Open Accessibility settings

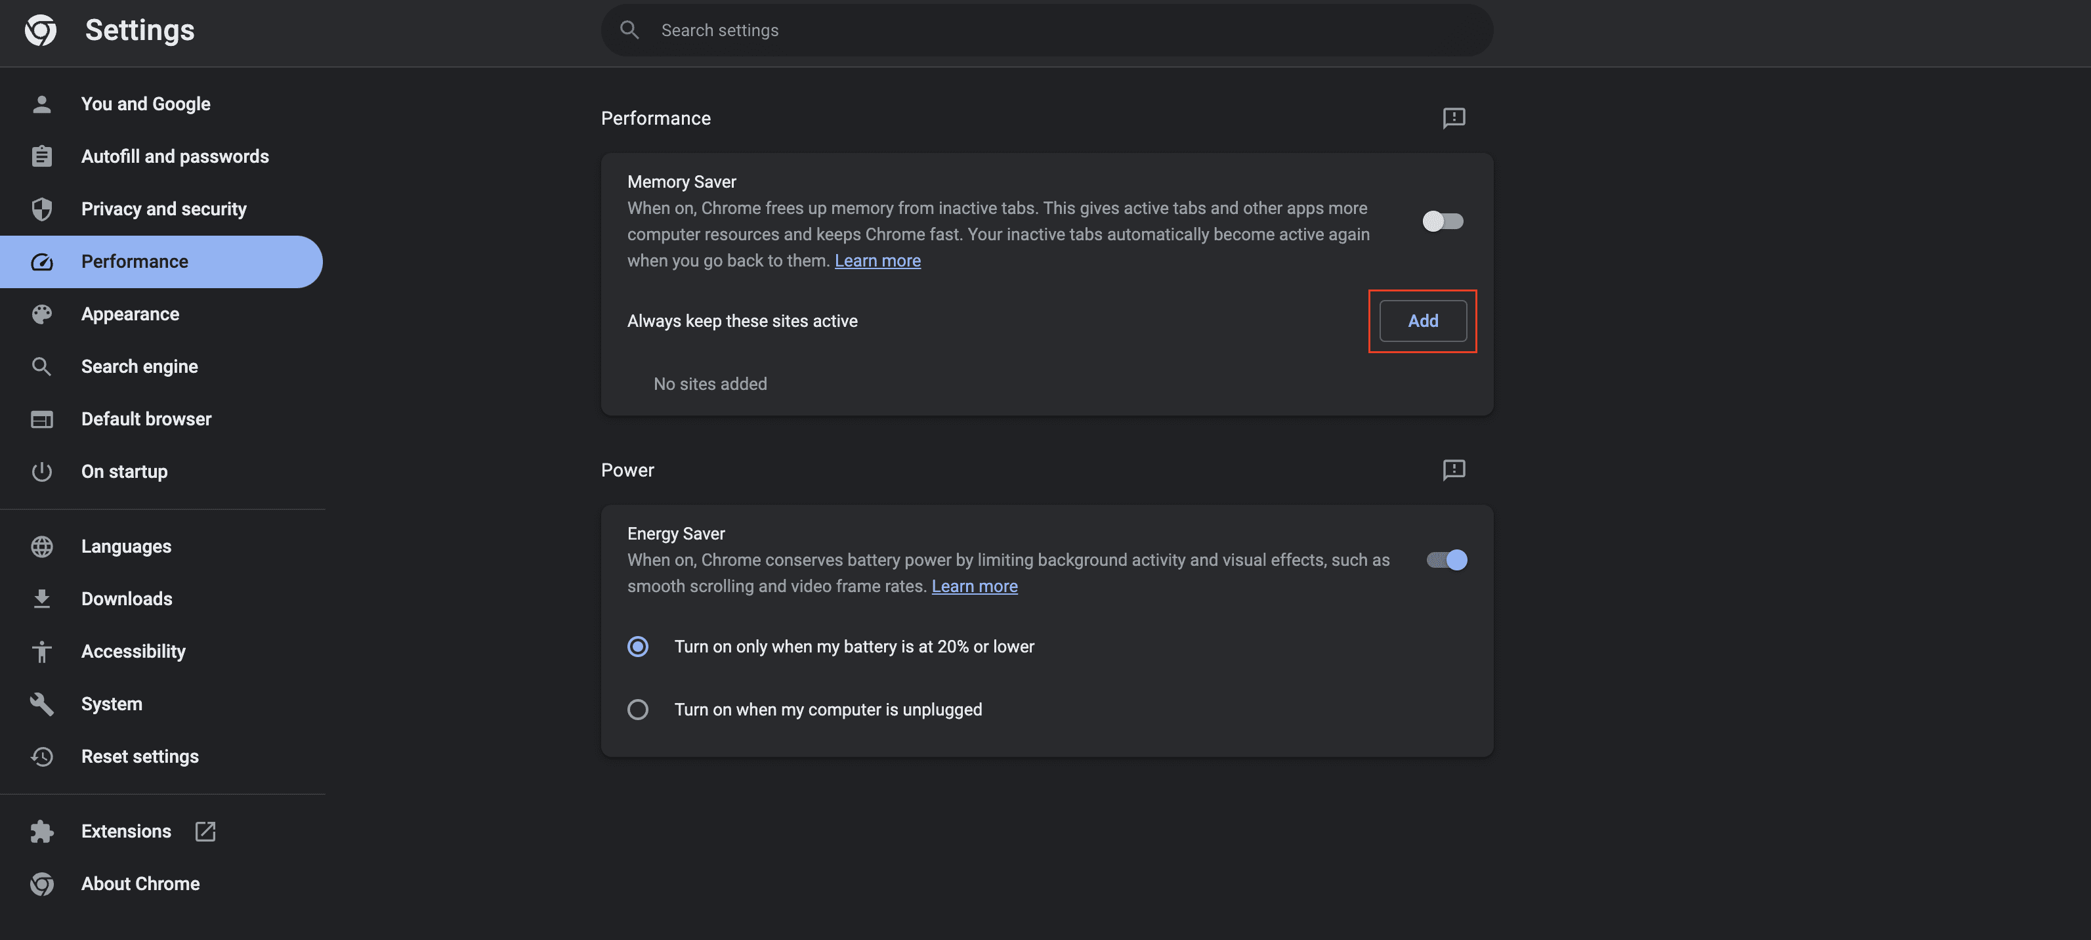[161, 651]
